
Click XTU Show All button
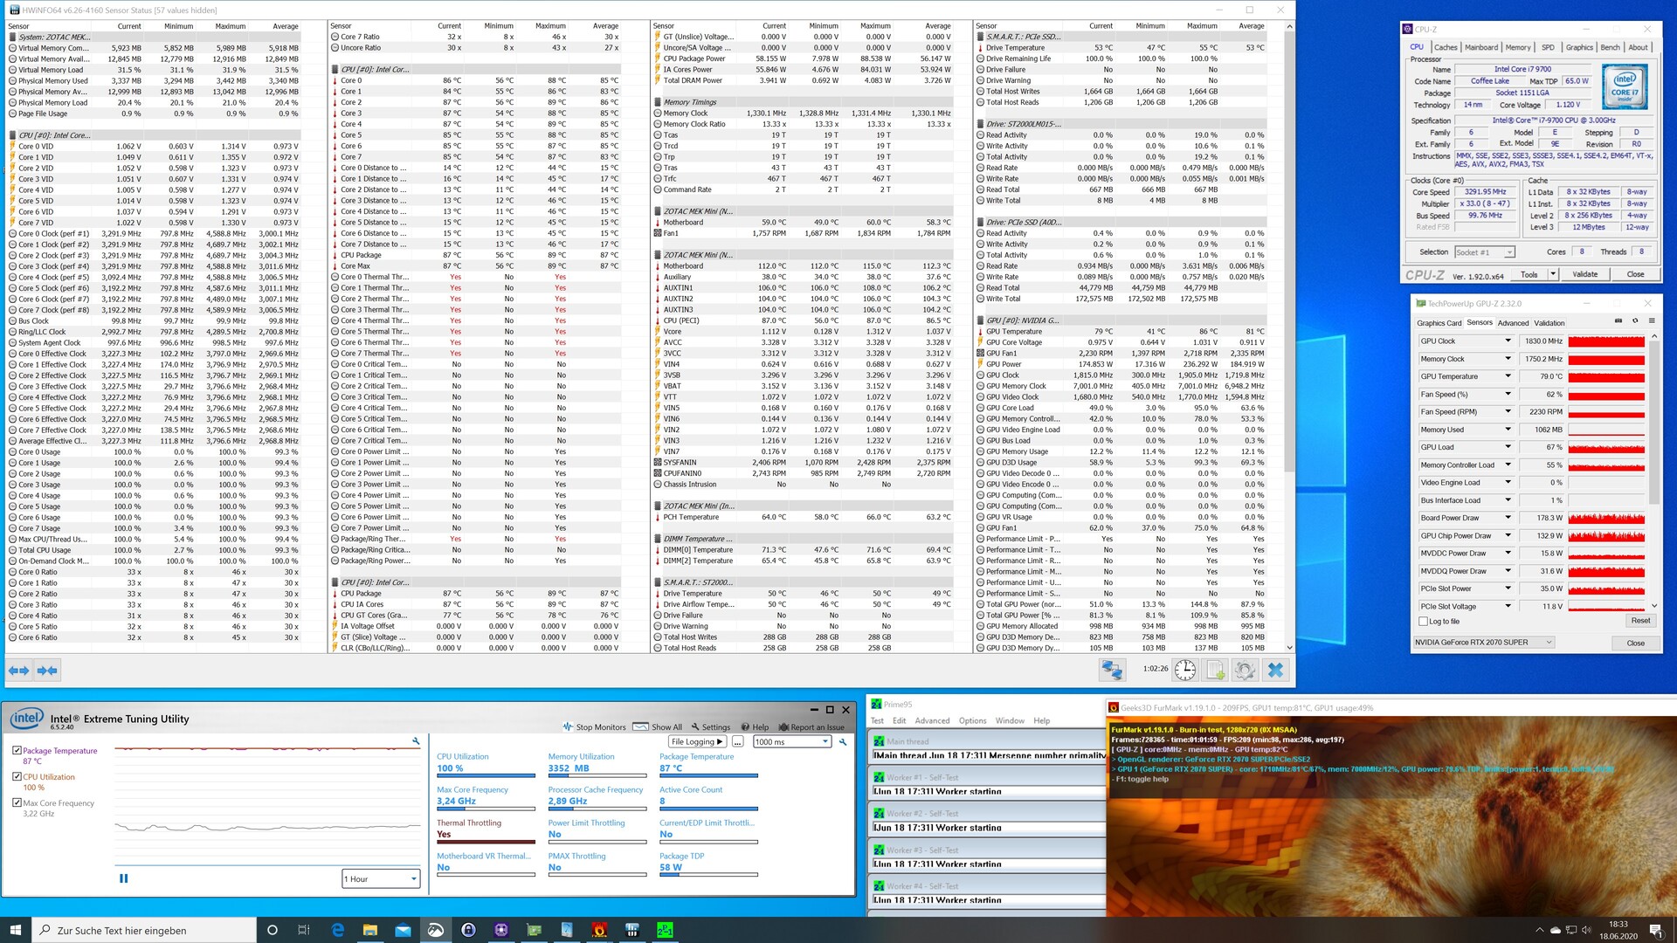click(658, 726)
